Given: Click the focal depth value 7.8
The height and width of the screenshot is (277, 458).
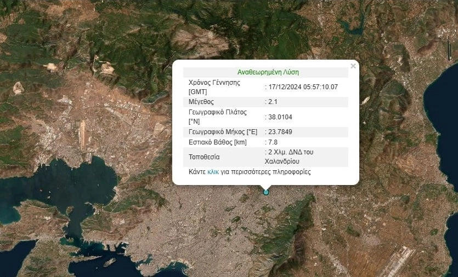Looking at the screenshot, I should tap(274, 142).
